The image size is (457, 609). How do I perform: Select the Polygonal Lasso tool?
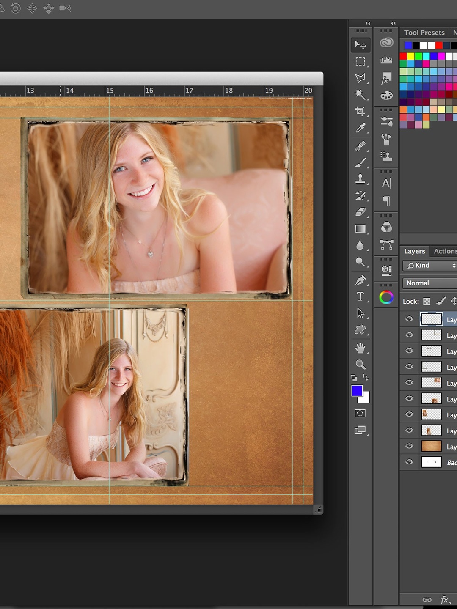pos(361,78)
